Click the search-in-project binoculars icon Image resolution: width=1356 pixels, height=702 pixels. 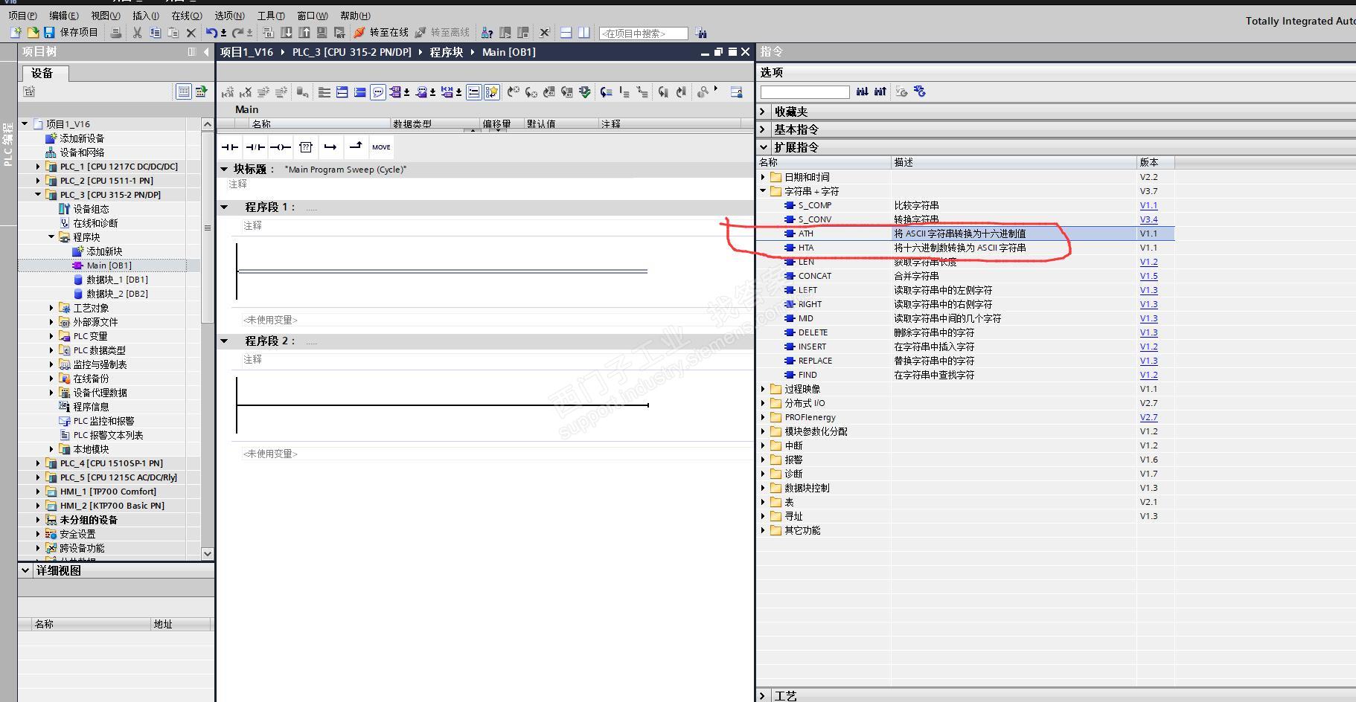pyautogui.click(x=700, y=33)
